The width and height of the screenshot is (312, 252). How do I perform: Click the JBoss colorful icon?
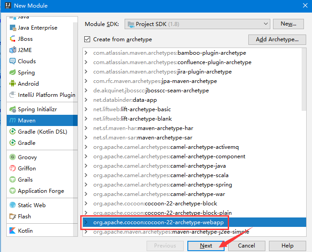click(x=13, y=39)
